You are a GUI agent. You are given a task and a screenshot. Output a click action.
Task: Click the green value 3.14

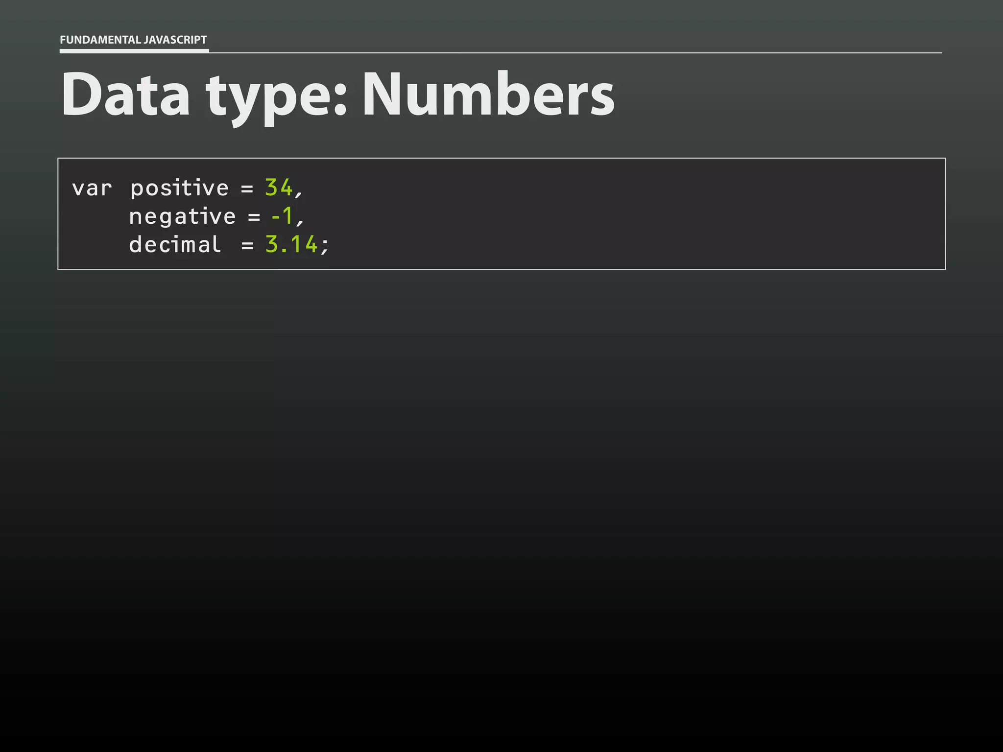291,244
